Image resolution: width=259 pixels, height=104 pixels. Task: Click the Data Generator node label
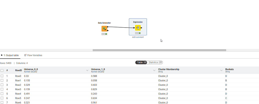[104, 23]
